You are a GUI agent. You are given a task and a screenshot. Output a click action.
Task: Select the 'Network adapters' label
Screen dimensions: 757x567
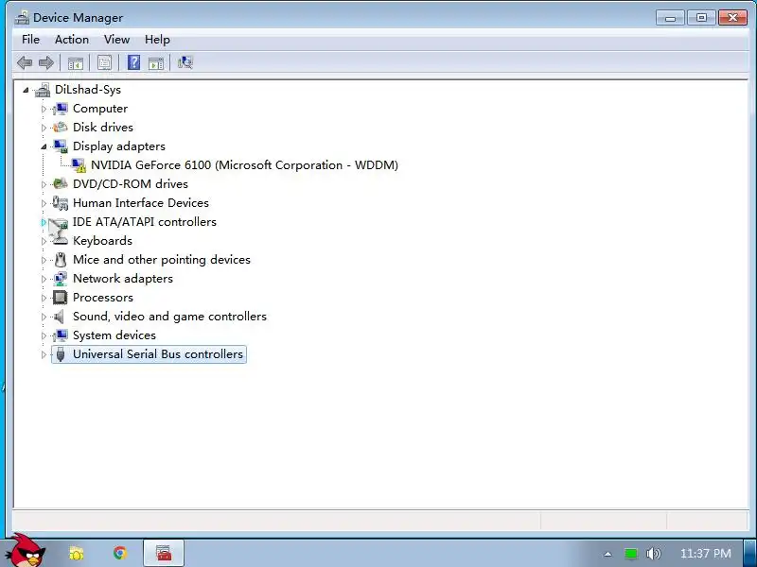coord(123,279)
